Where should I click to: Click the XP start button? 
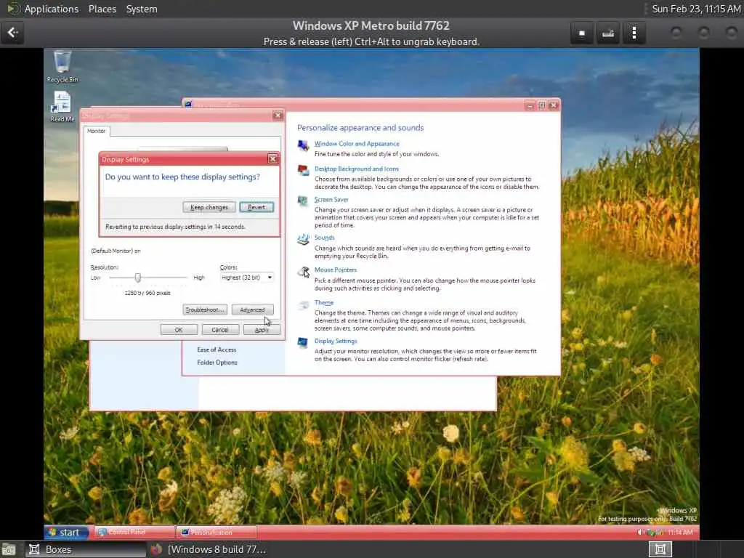point(66,533)
